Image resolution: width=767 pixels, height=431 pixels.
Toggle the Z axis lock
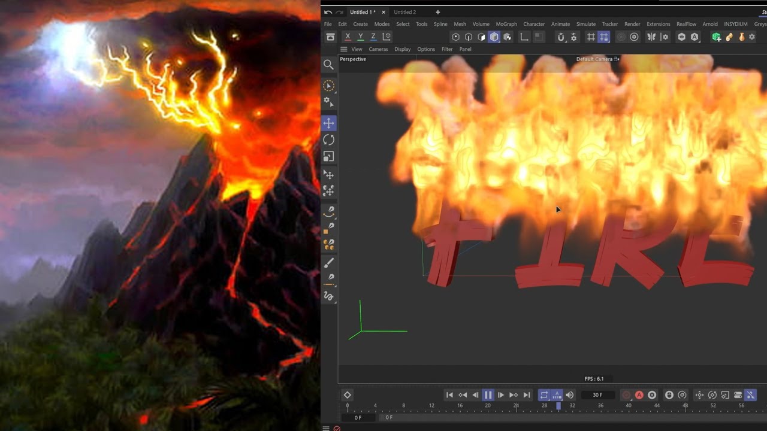pos(373,37)
